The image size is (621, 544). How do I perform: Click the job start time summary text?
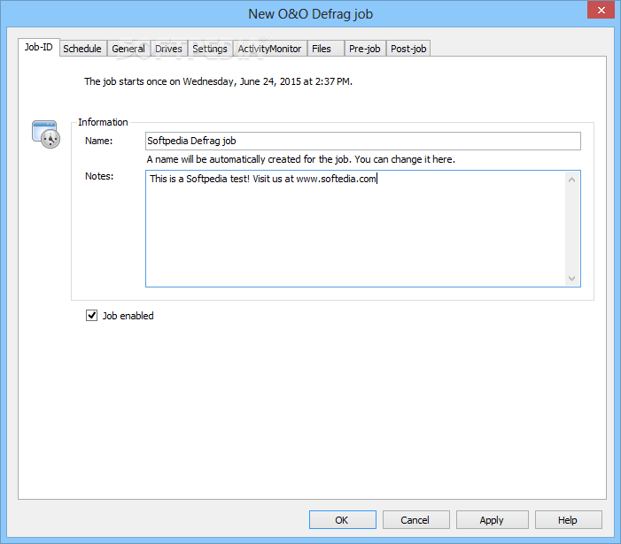pyautogui.click(x=218, y=81)
